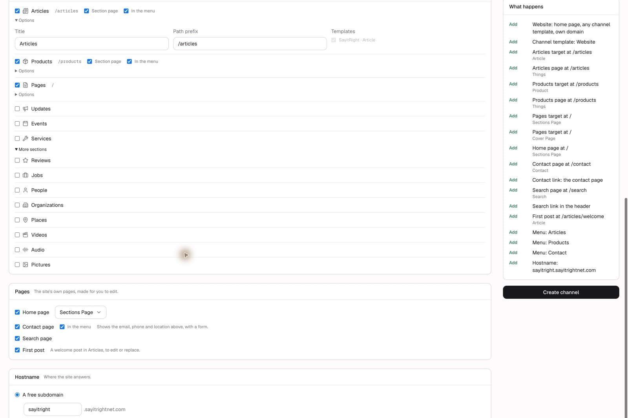Click the Services wrench icon
The width and height of the screenshot is (628, 418).
tap(26, 139)
